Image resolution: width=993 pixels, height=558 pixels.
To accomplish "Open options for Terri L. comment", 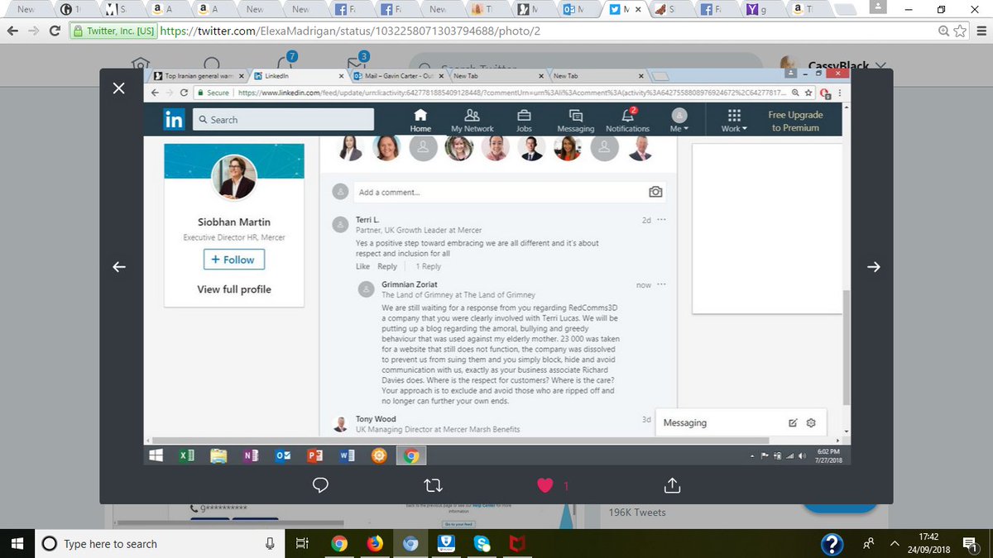I will [660, 220].
